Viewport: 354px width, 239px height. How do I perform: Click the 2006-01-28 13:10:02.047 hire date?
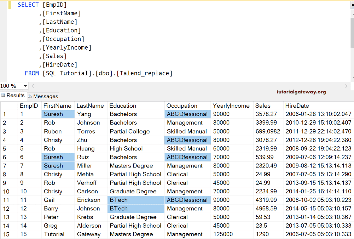[x=319, y=114]
